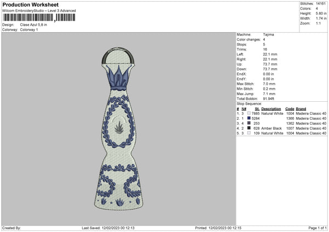The image size is (329, 232).
Task: Click the Machine value Tajima
Action: (x=268, y=34)
